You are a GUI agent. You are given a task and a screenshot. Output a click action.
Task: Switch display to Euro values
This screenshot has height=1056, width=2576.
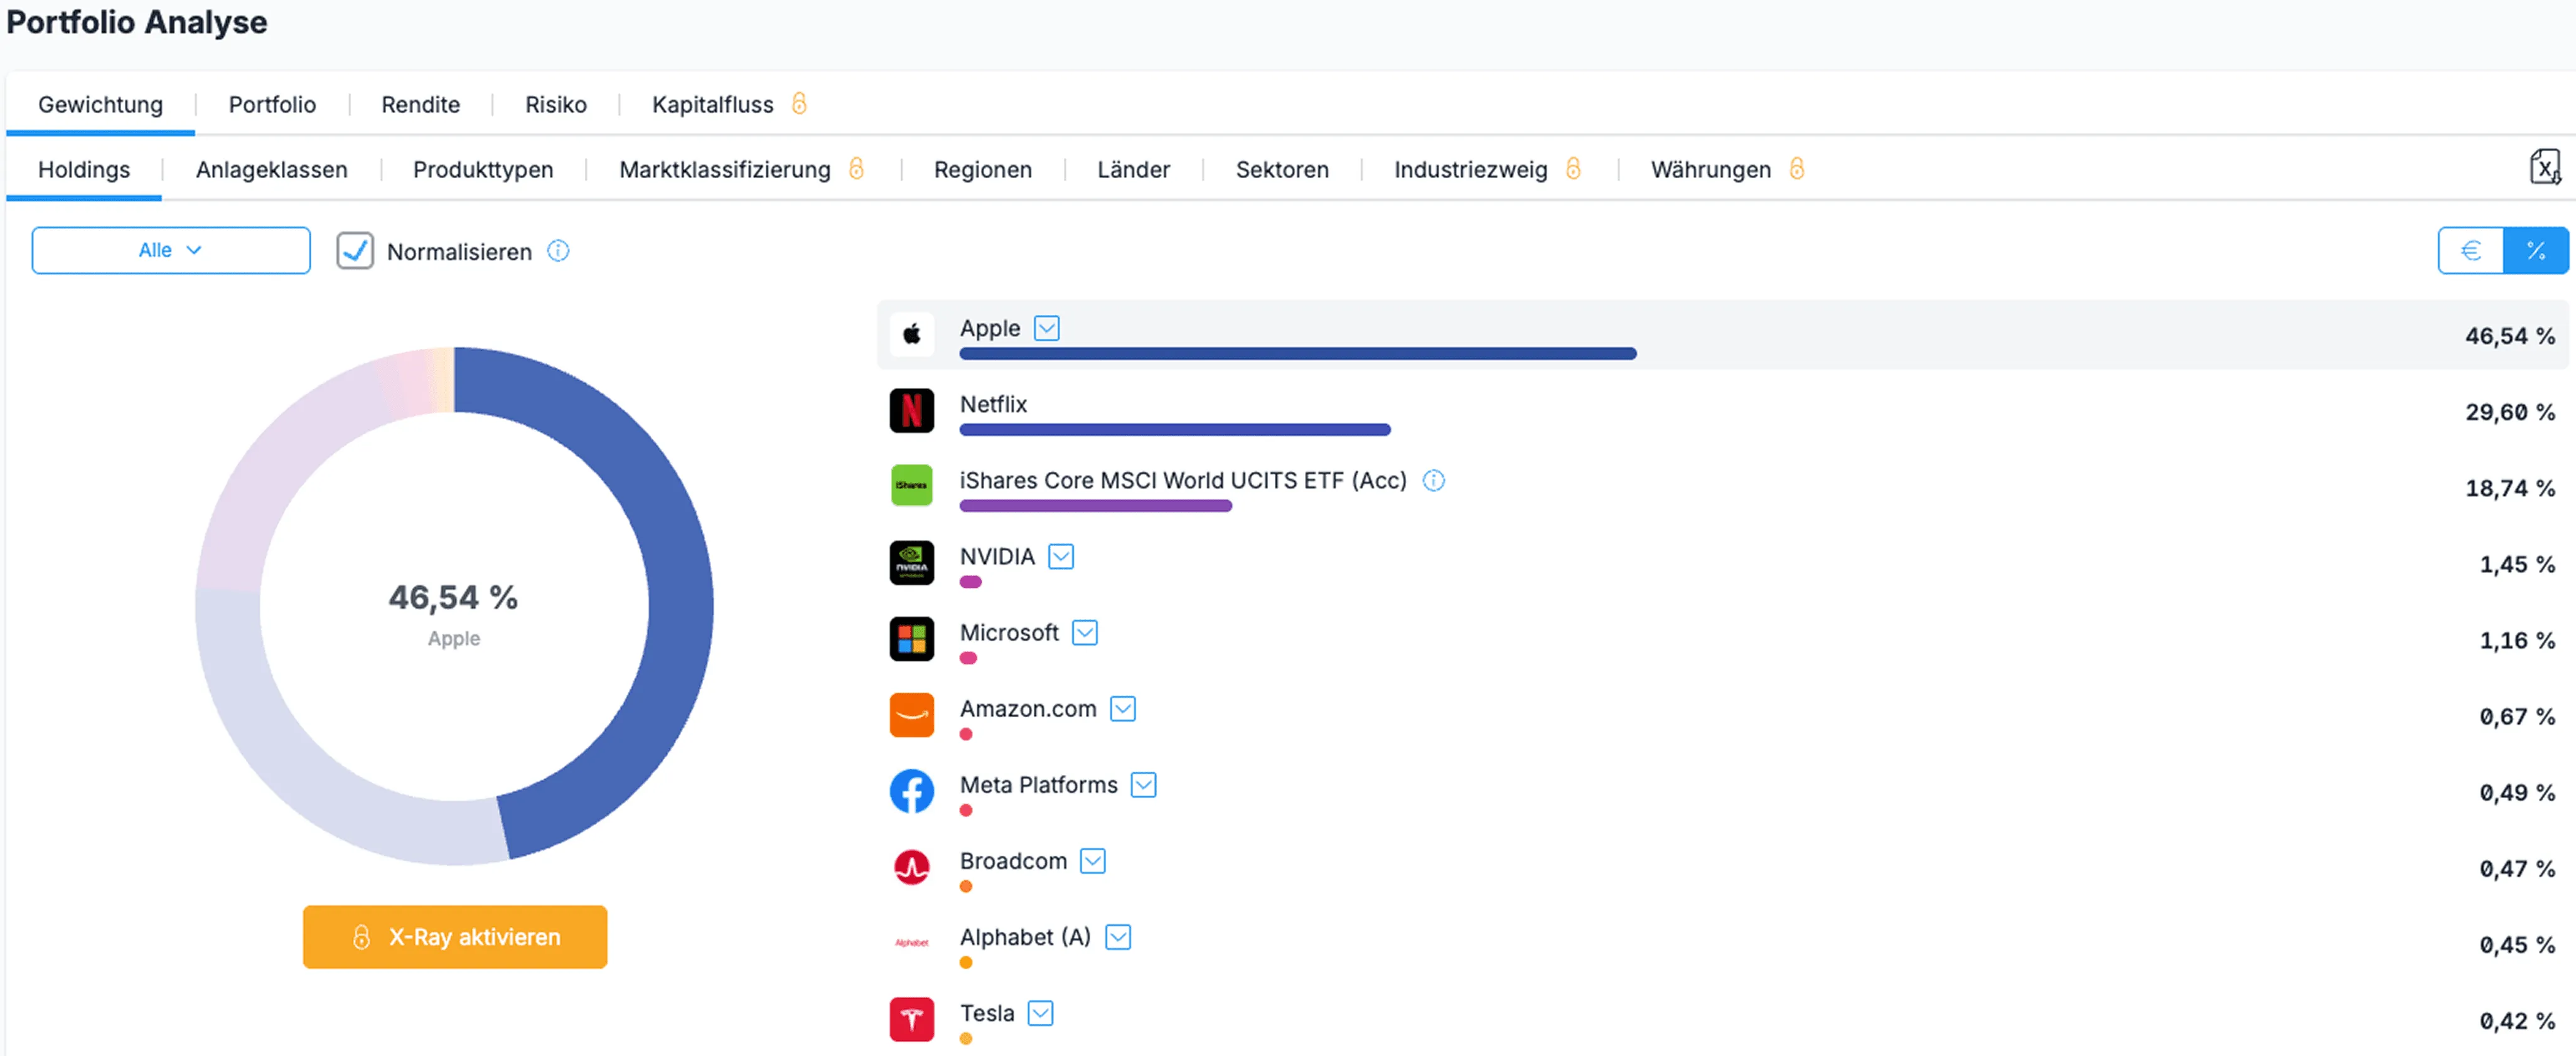click(2470, 250)
